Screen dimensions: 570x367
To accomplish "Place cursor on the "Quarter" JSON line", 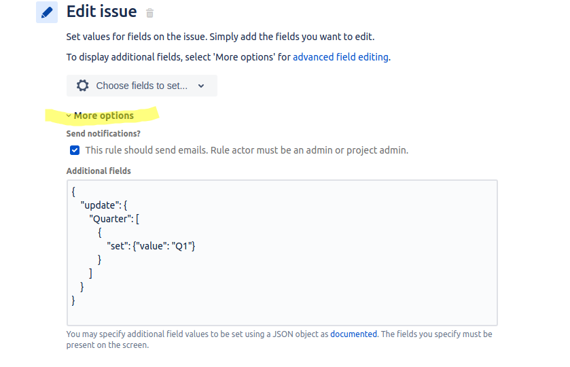I will [x=114, y=219].
